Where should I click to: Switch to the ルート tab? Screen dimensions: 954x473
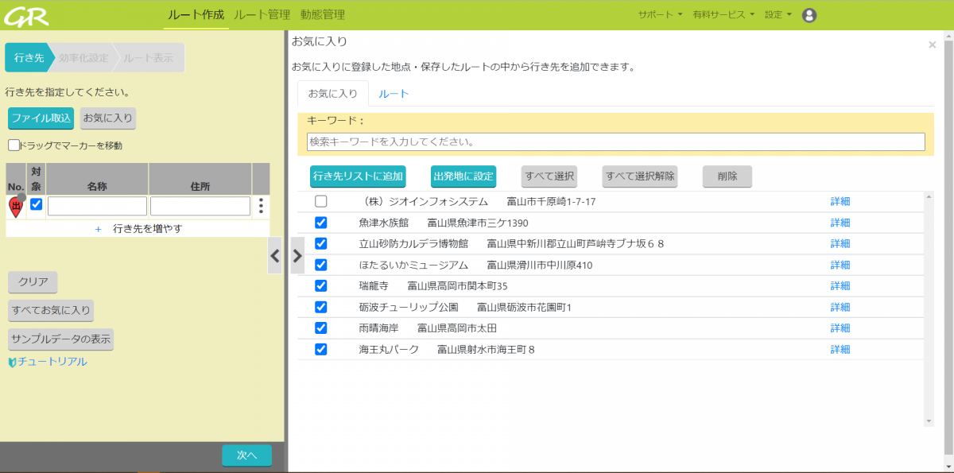(x=394, y=94)
